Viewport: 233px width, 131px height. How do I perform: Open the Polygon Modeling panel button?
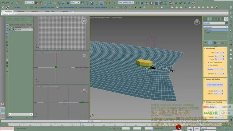9,14
